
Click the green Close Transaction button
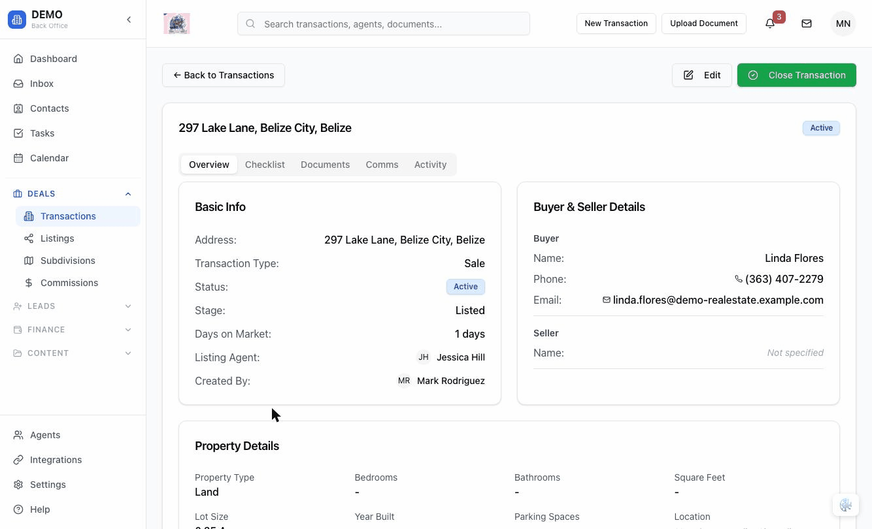pyautogui.click(x=796, y=75)
